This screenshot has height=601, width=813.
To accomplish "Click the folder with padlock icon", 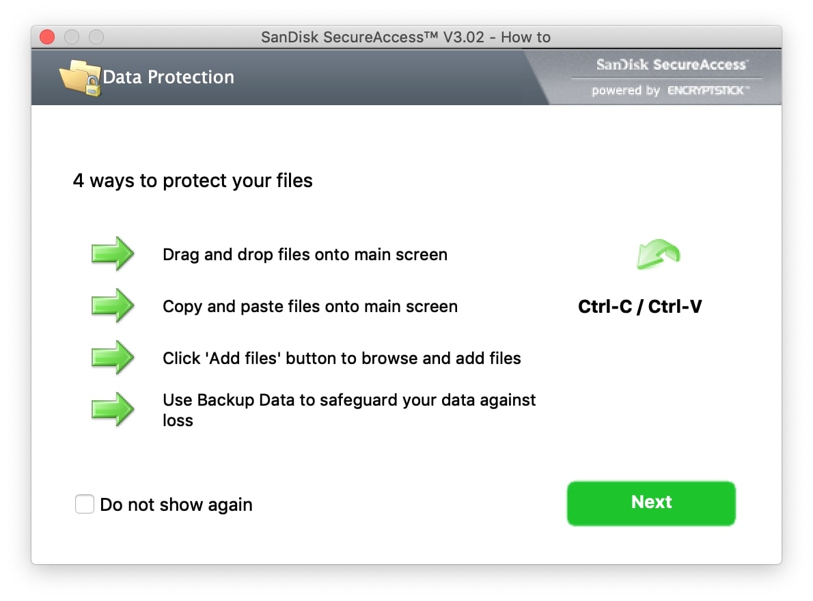I will pyautogui.click(x=79, y=78).
